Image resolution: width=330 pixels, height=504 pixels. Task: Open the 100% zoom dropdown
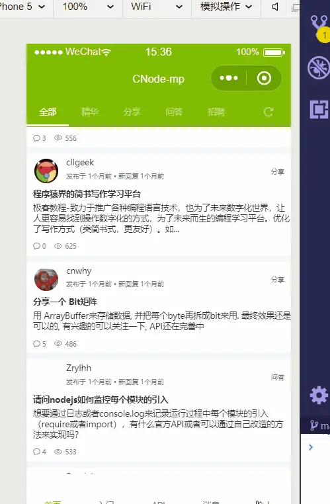click(88, 7)
